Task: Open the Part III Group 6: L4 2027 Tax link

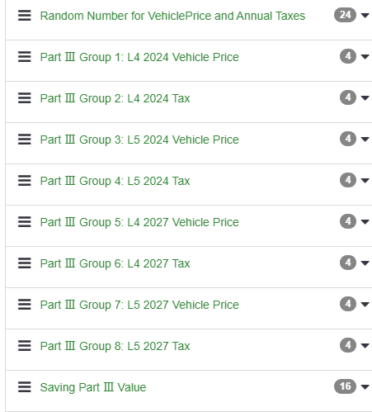Action: pyautogui.click(x=115, y=263)
